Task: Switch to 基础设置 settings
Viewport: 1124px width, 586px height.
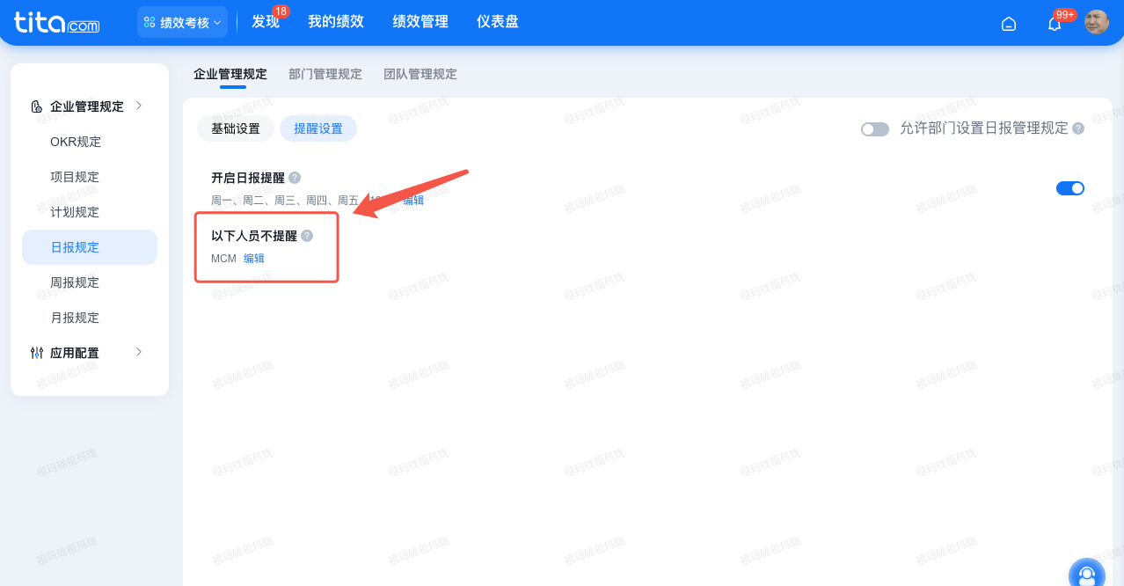Action: [235, 128]
